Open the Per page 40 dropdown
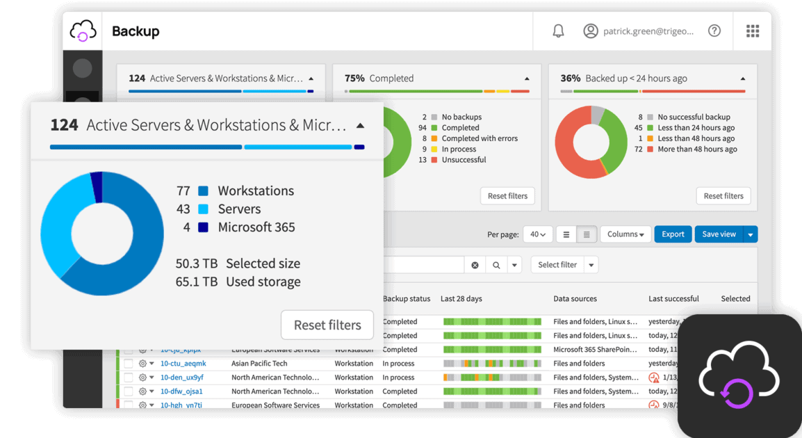The image size is (802, 438). tap(538, 234)
